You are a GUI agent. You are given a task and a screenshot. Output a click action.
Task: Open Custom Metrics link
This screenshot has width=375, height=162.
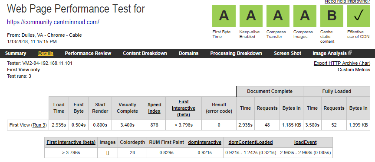pyautogui.click(x=354, y=70)
